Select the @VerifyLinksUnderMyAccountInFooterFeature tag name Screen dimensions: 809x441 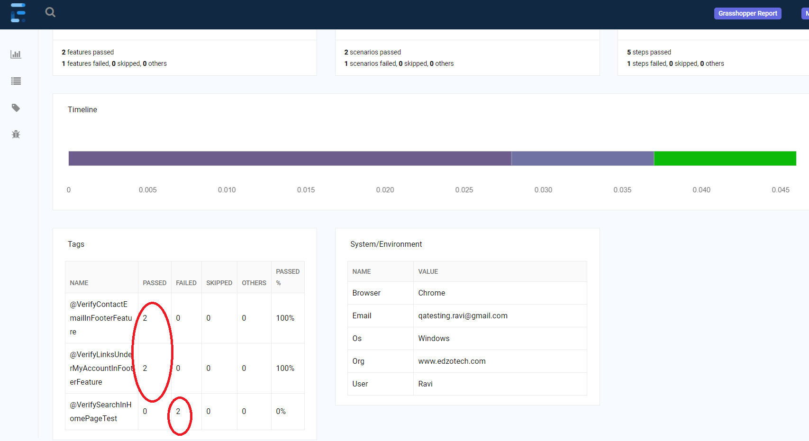101,368
